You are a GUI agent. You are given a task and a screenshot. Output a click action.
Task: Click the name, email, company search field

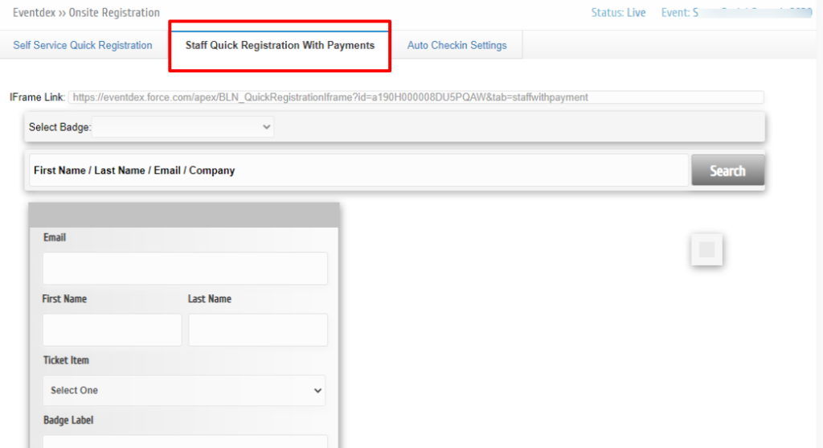pyautogui.click(x=358, y=171)
